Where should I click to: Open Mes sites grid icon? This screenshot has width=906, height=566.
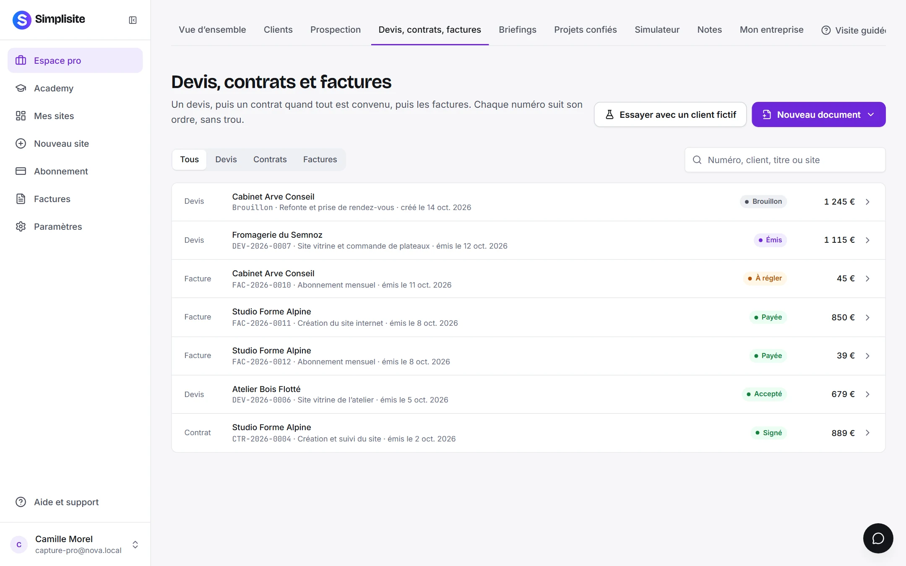tap(21, 116)
